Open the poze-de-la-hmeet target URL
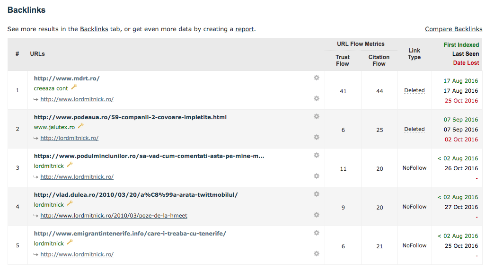The image size is (494, 271). [114, 216]
